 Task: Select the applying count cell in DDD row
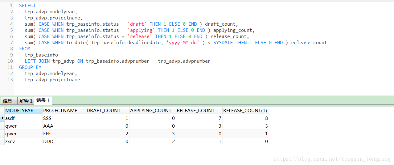pos(152,141)
